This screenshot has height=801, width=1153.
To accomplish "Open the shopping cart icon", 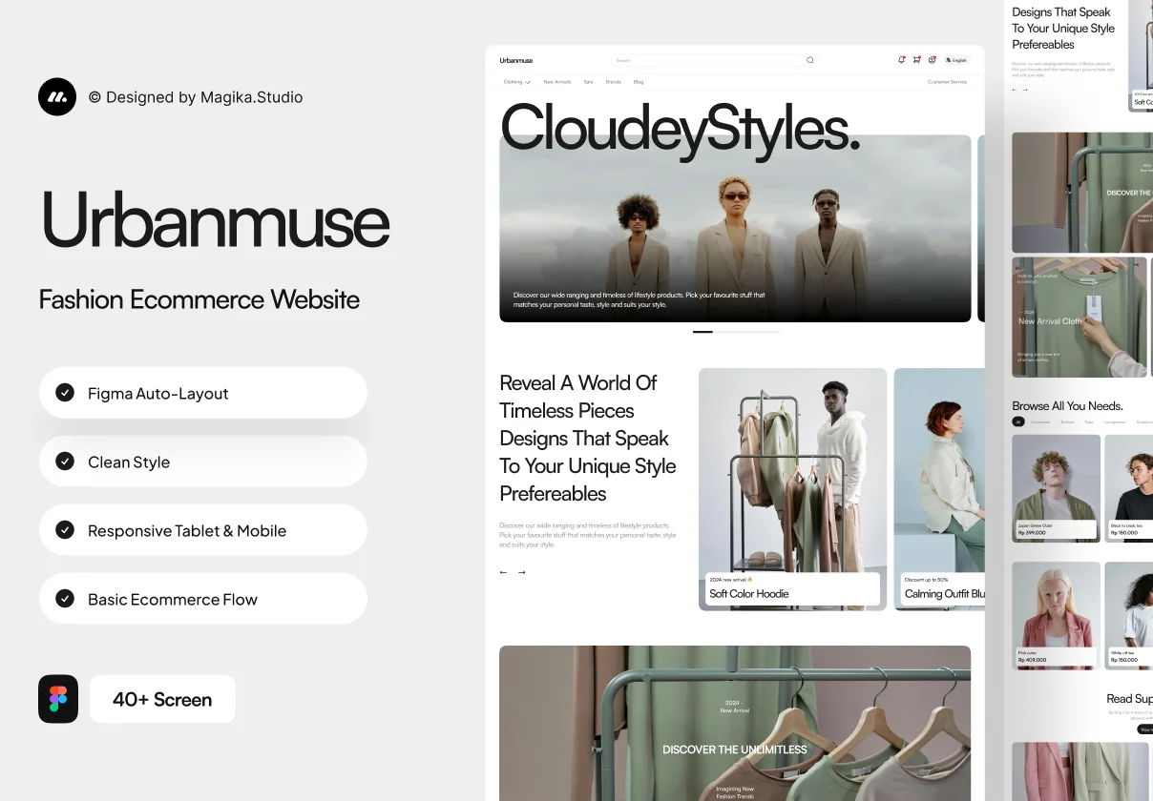I will pos(917,60).
